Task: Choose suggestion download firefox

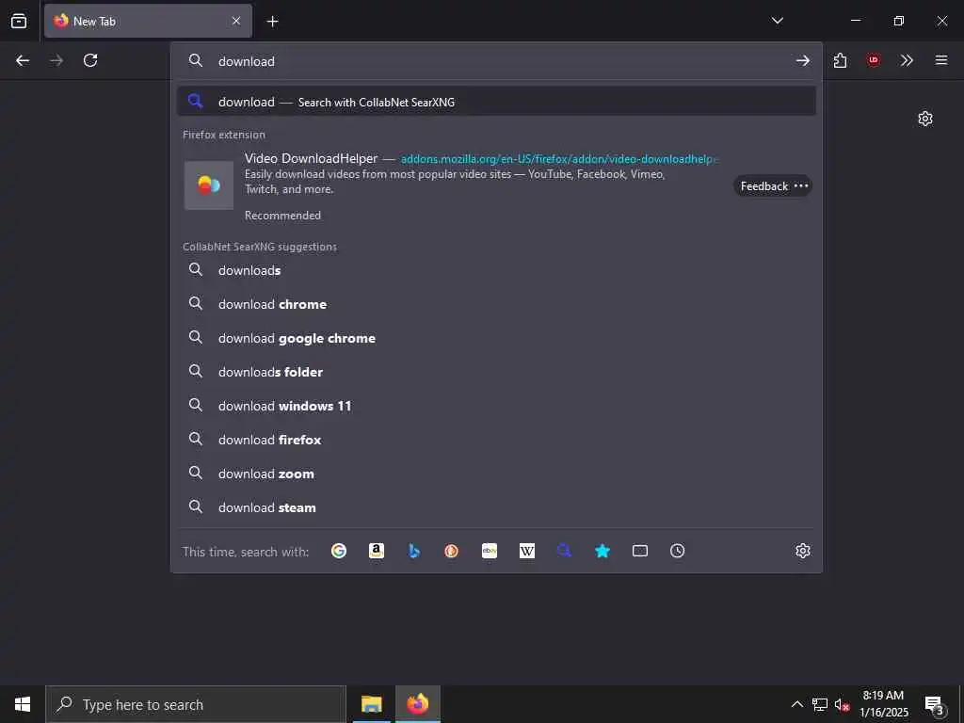Action: (496, 439)
